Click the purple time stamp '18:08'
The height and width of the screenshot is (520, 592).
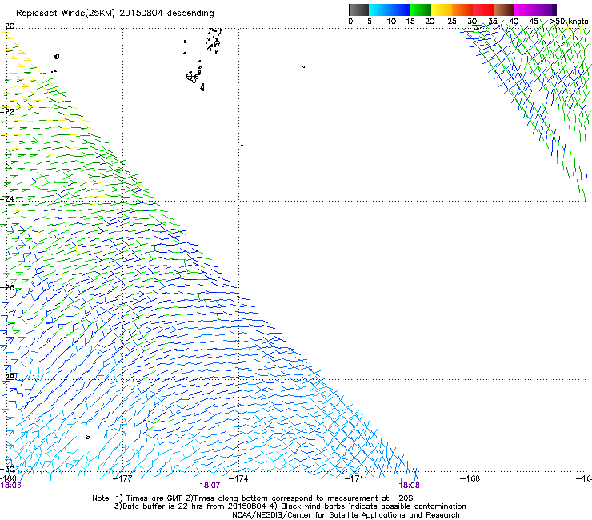coord(410,486)
